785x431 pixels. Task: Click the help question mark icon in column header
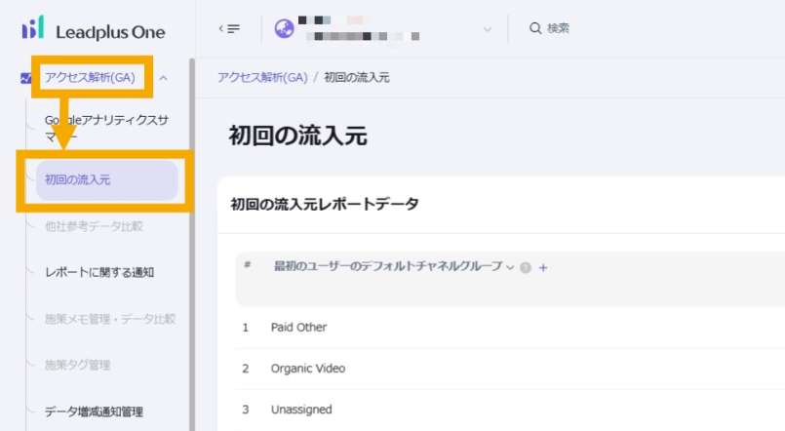[526, 267]
